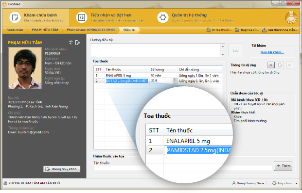Click the PHÒNG KHÁM TÂM AN TÂN PHÚ status entry

point(32,183)
